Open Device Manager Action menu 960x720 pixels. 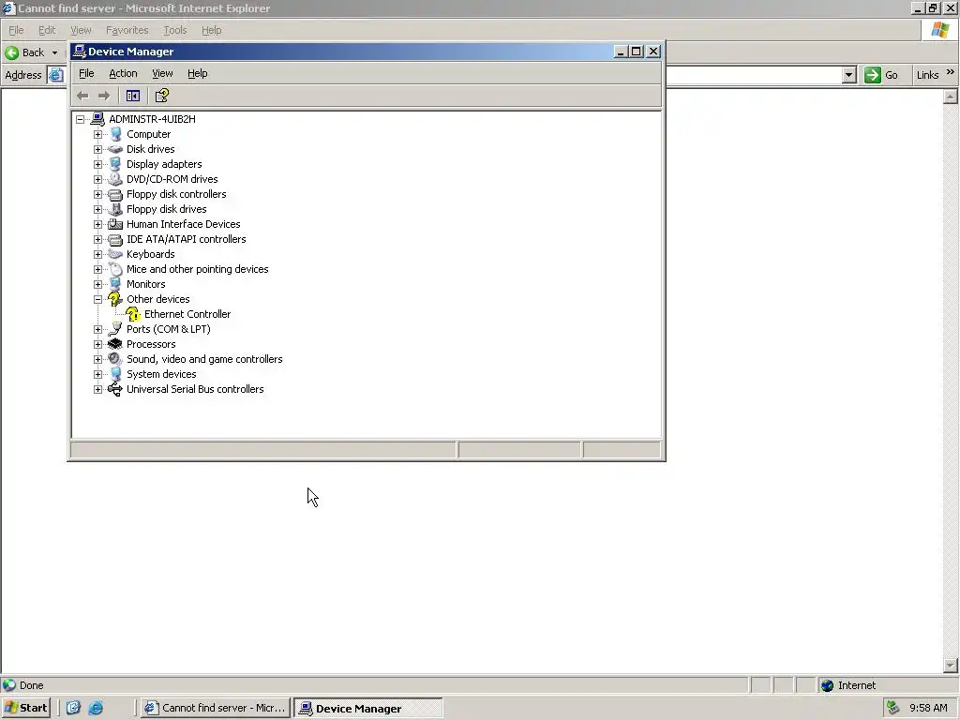tap(123, 73)
